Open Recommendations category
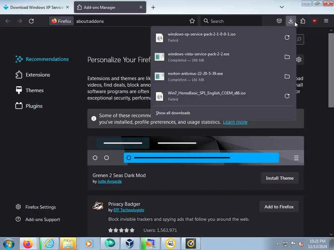Viewport: 334px width, 250px height. [42, 59]
